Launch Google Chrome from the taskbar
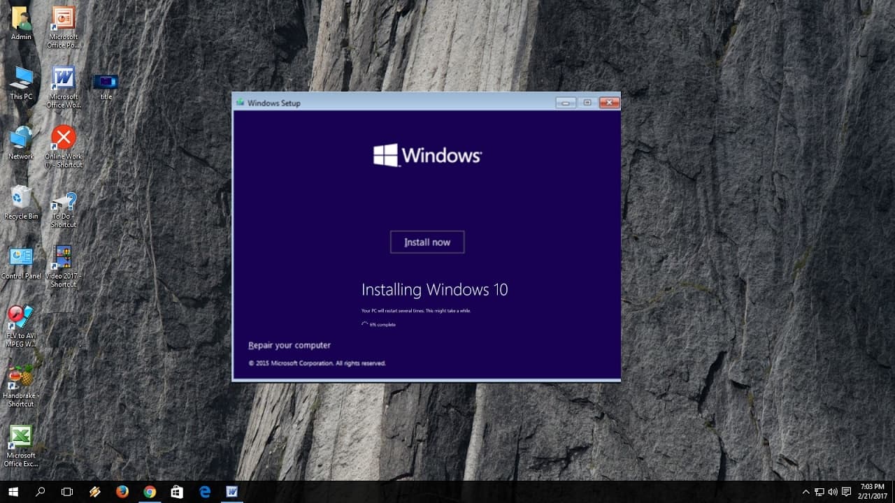Image resolution: width=895 pixels, height=503 pixels. tap(150, 492)
